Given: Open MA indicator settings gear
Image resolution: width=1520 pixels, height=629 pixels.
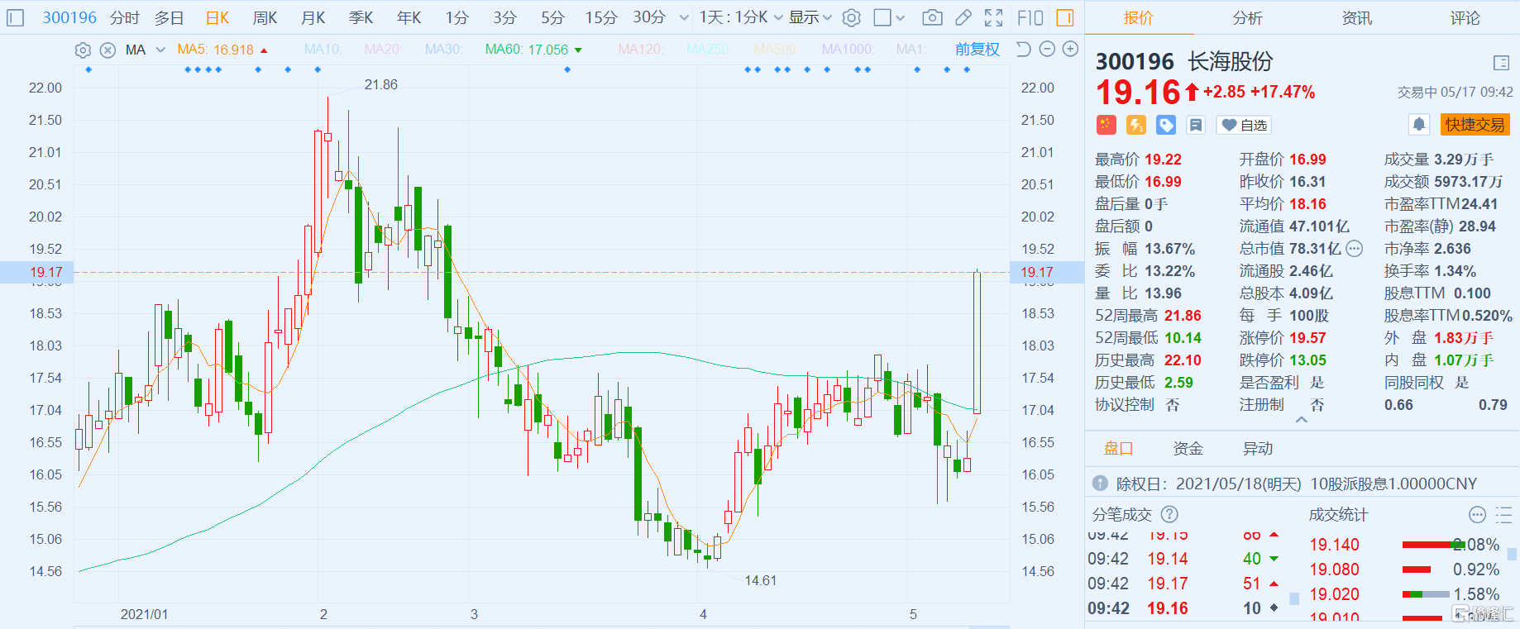Looking at the screenshot, I should [83, 50].
